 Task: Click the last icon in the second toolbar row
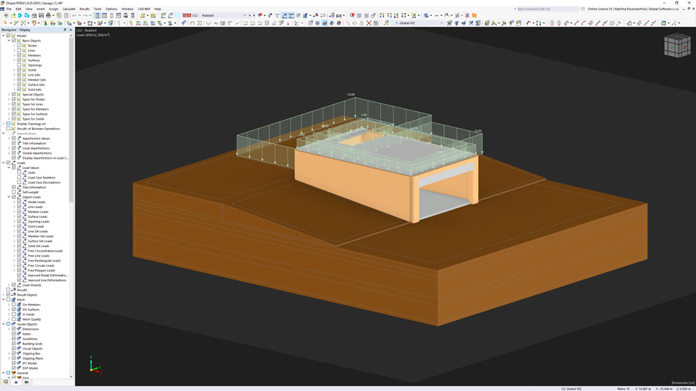coord(674,23)
